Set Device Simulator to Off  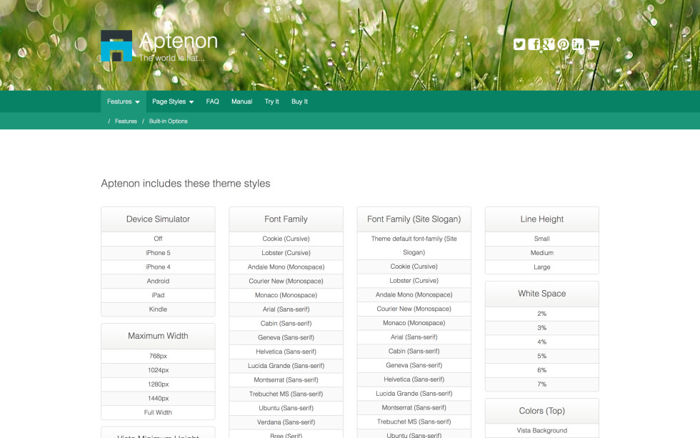point(158,239)
